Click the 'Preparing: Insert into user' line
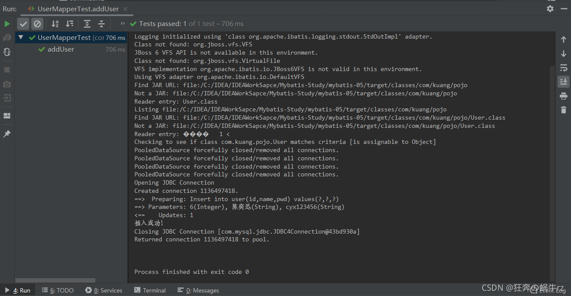Screen dimensions: 571x296 click(237, 199)
